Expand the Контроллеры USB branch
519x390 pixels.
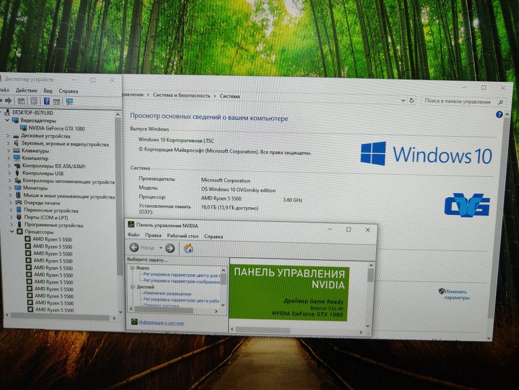[x=9, y=173]
